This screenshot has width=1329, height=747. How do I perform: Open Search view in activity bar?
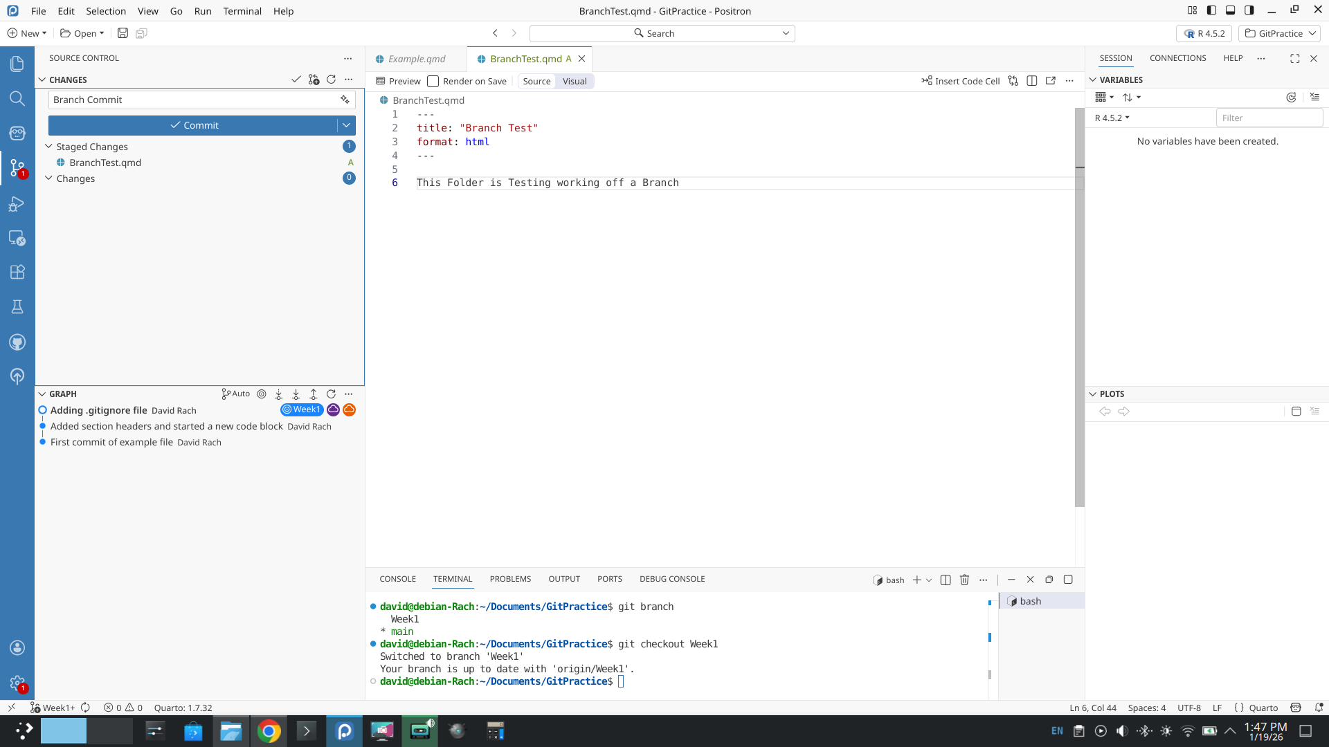pyautogui.click(x=17, y=98)
